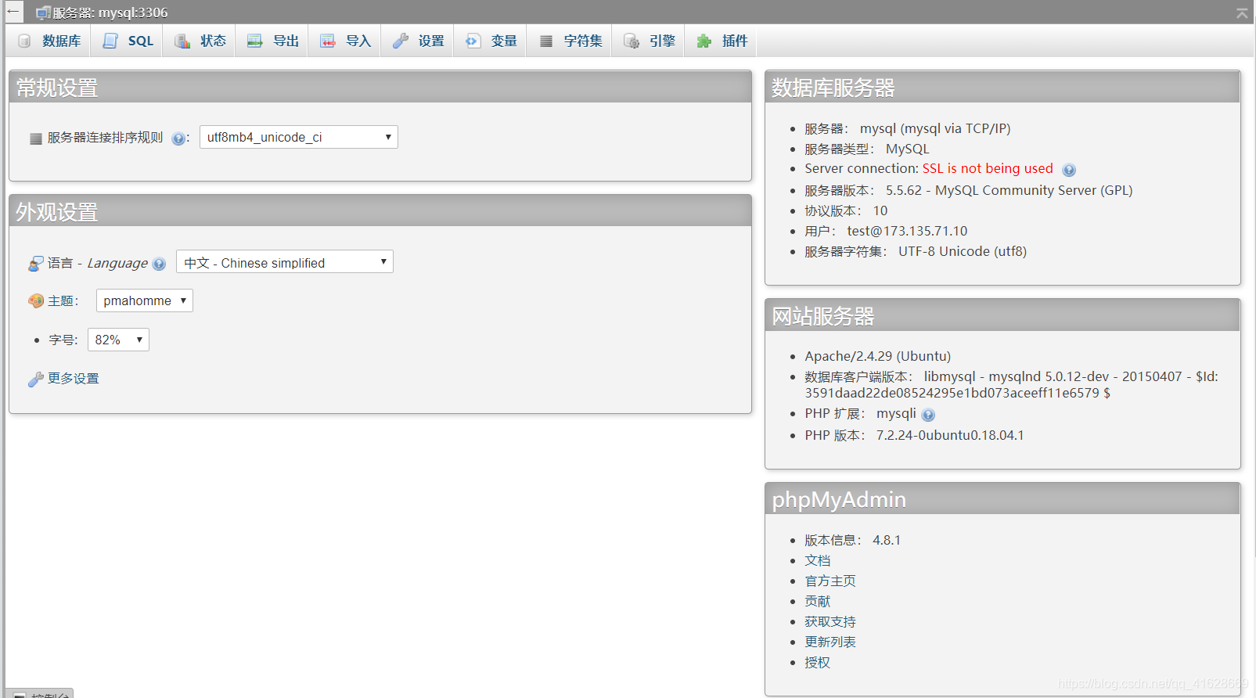Click the help icon beside PHP 扩展 mysqli
Screen dimensions: 1256x698
point(928,415)
